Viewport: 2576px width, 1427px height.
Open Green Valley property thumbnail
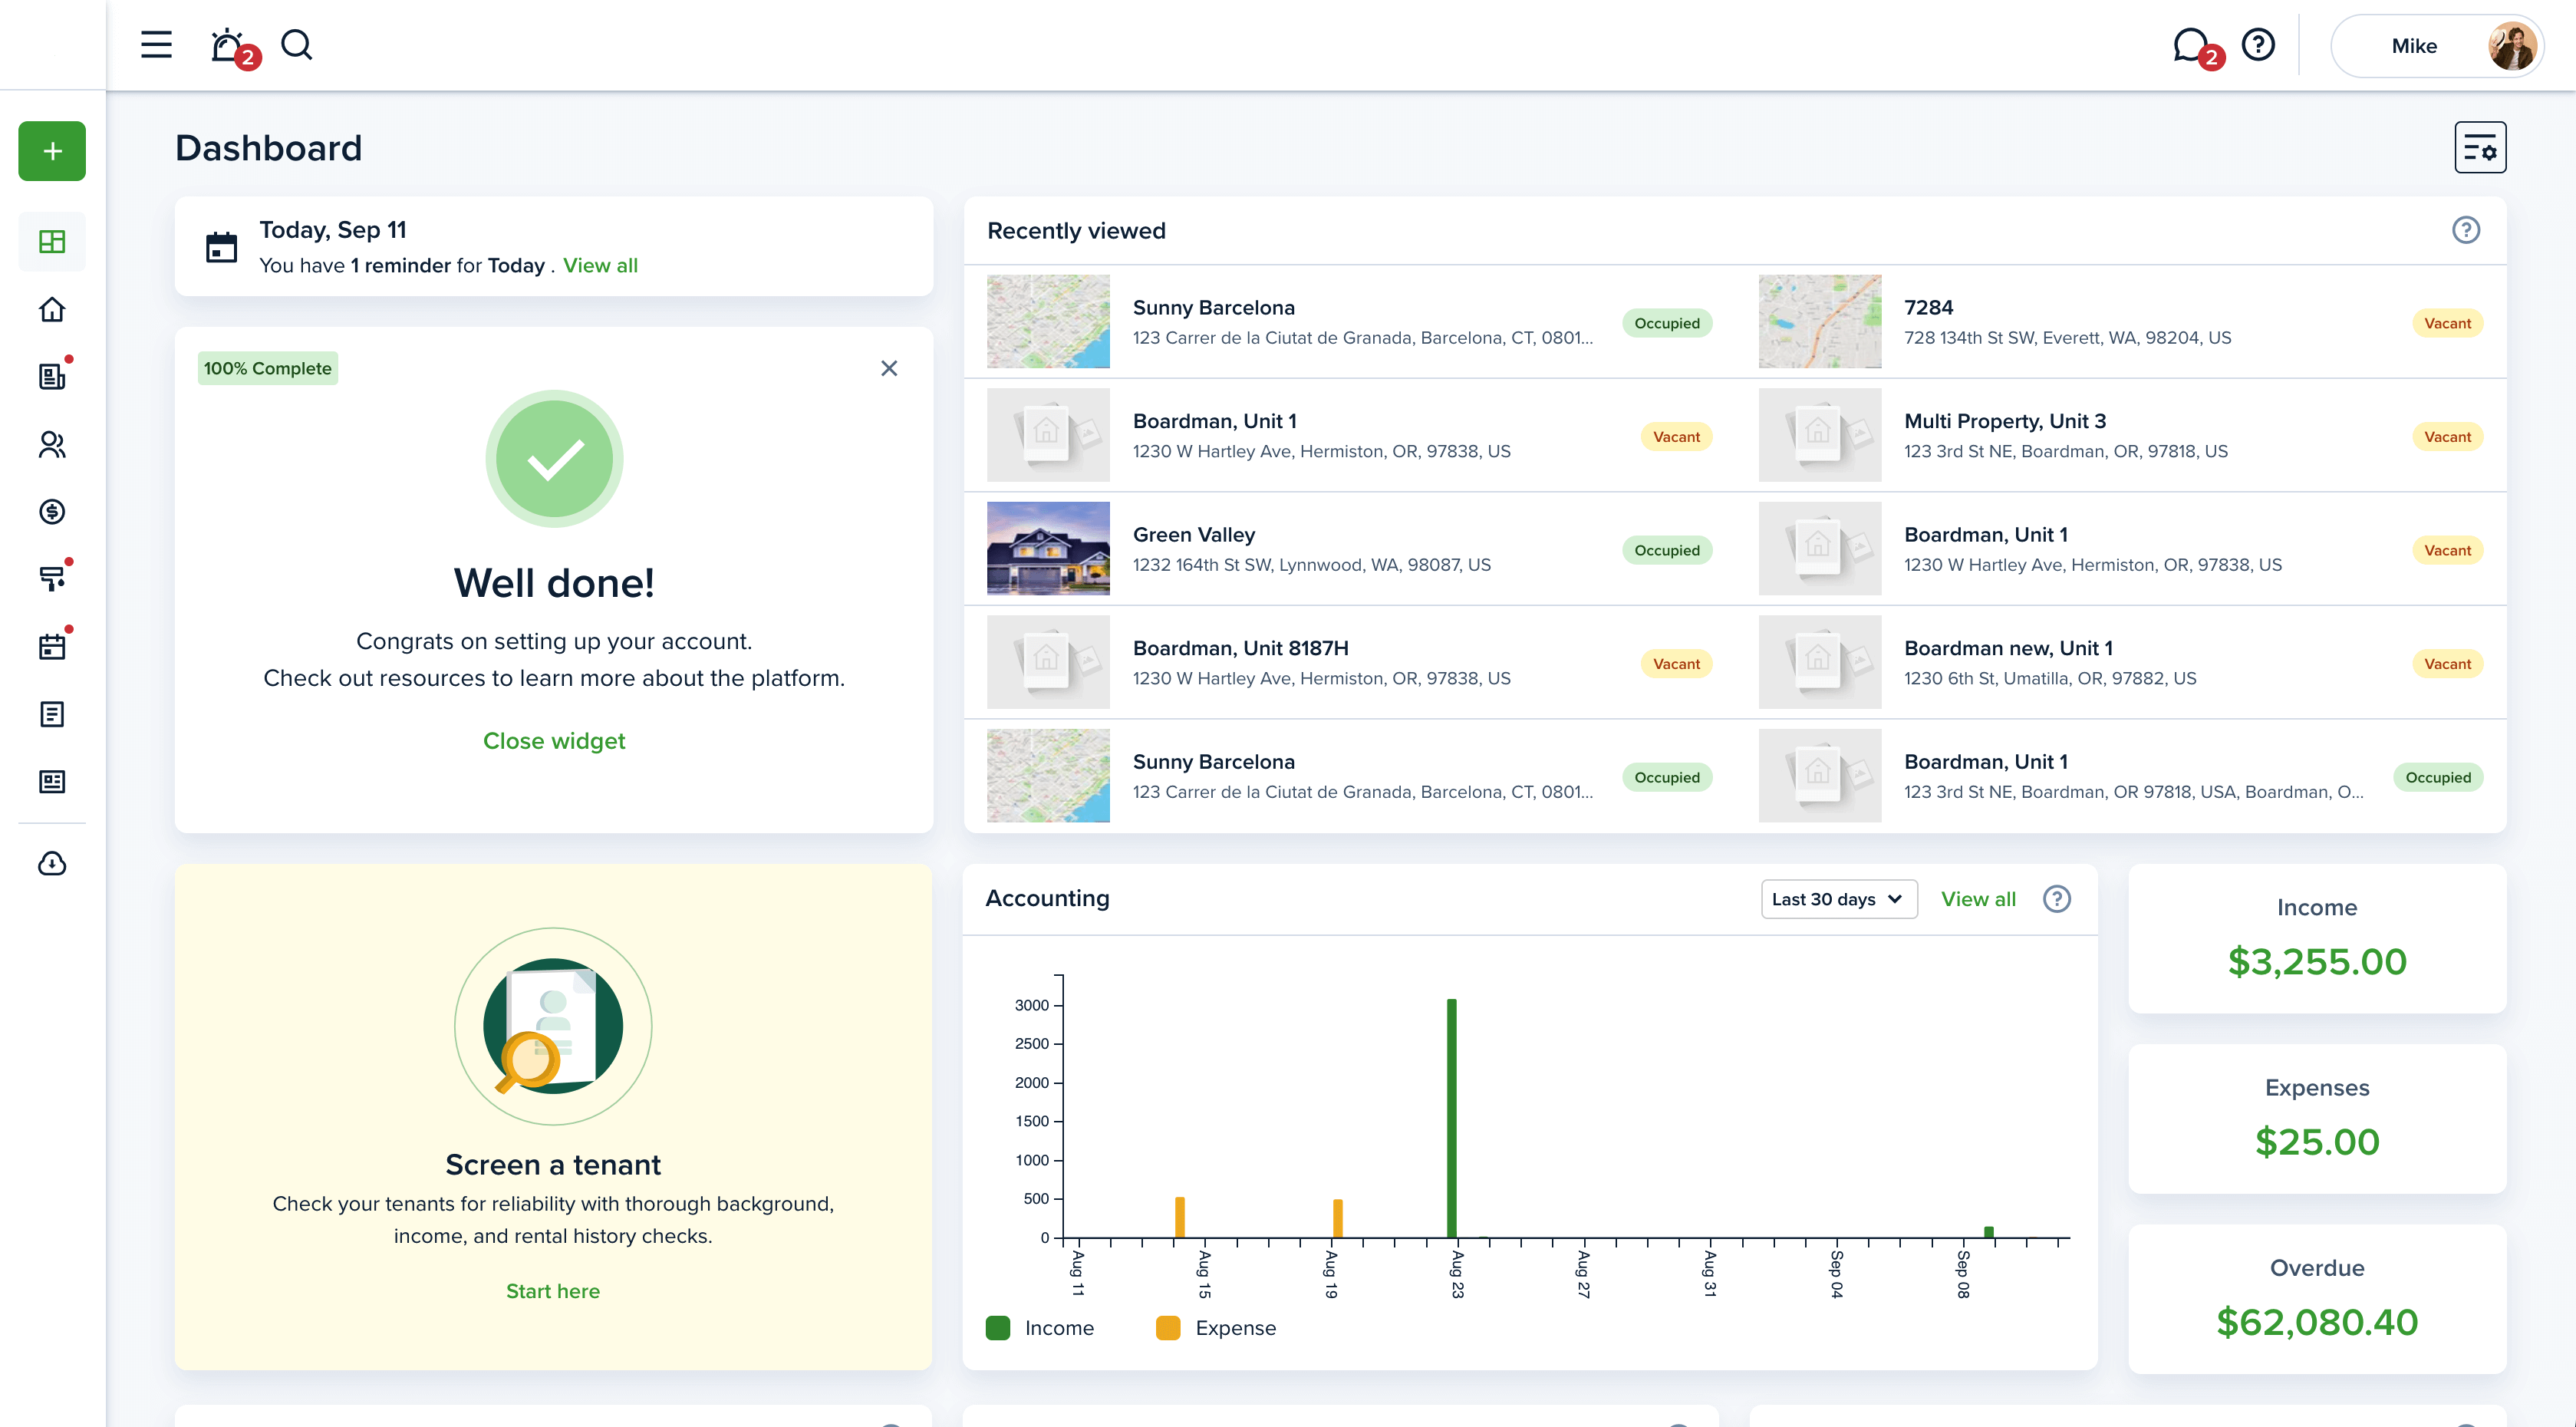pos(1048,549)
